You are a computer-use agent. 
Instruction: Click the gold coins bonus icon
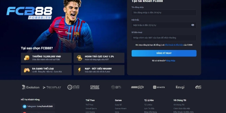tap(27, 58)
